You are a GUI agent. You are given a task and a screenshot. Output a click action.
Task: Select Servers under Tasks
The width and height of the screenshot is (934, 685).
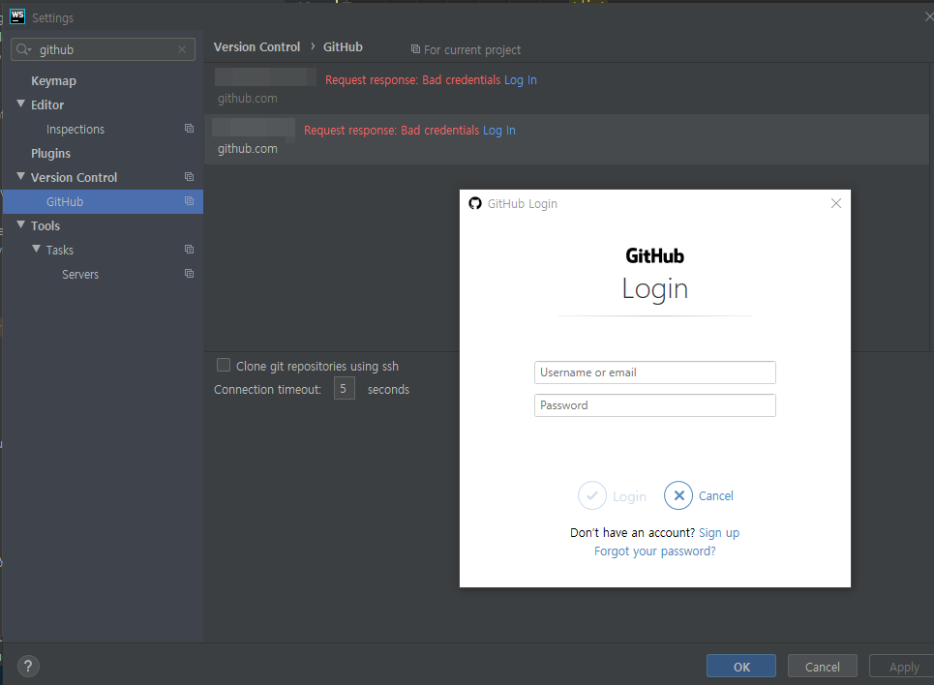point(80,275)
